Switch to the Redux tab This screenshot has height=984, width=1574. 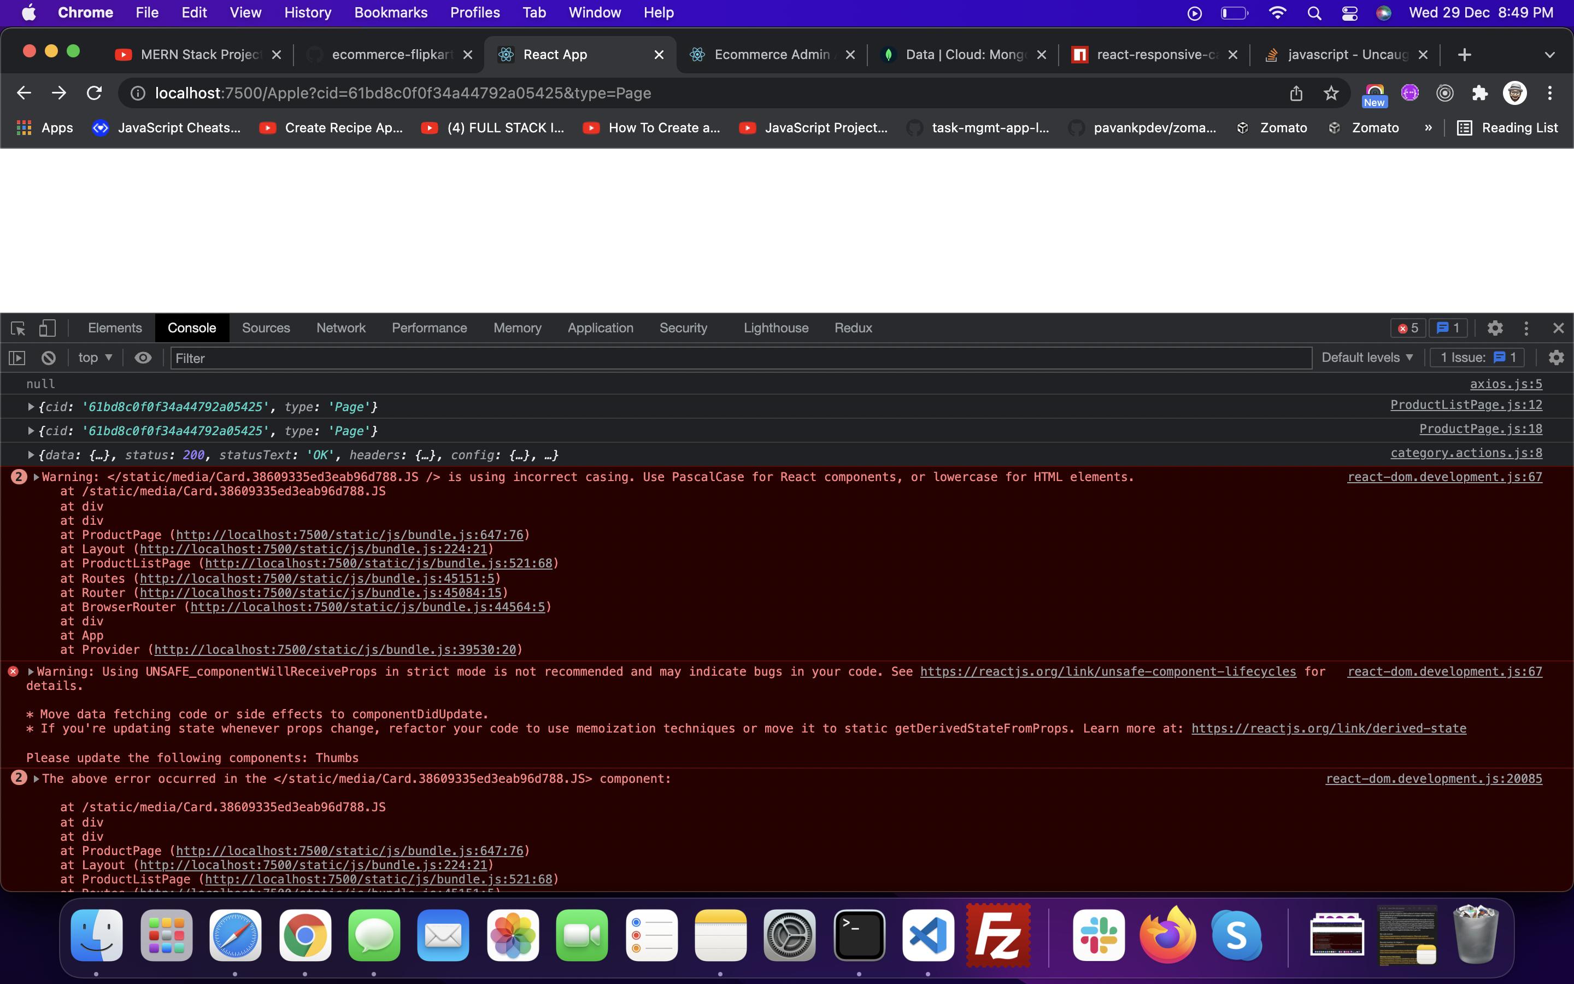853,328
